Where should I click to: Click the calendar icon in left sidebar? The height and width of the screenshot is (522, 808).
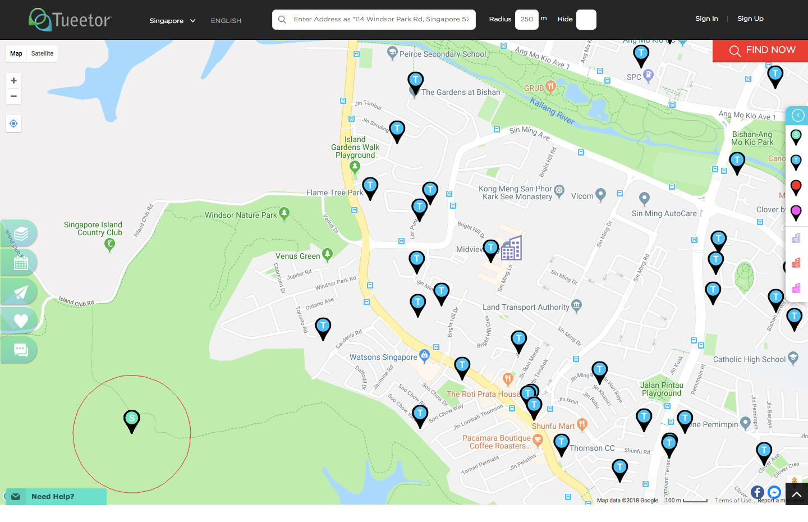(x=21, y=263)
